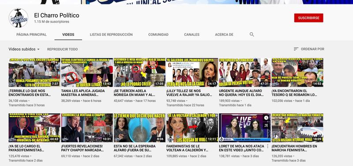This screenshot has width=353, height=166.
Task: Open the 18:09 marcha feminista thumbnail
Action: click(x=297, y=128)
